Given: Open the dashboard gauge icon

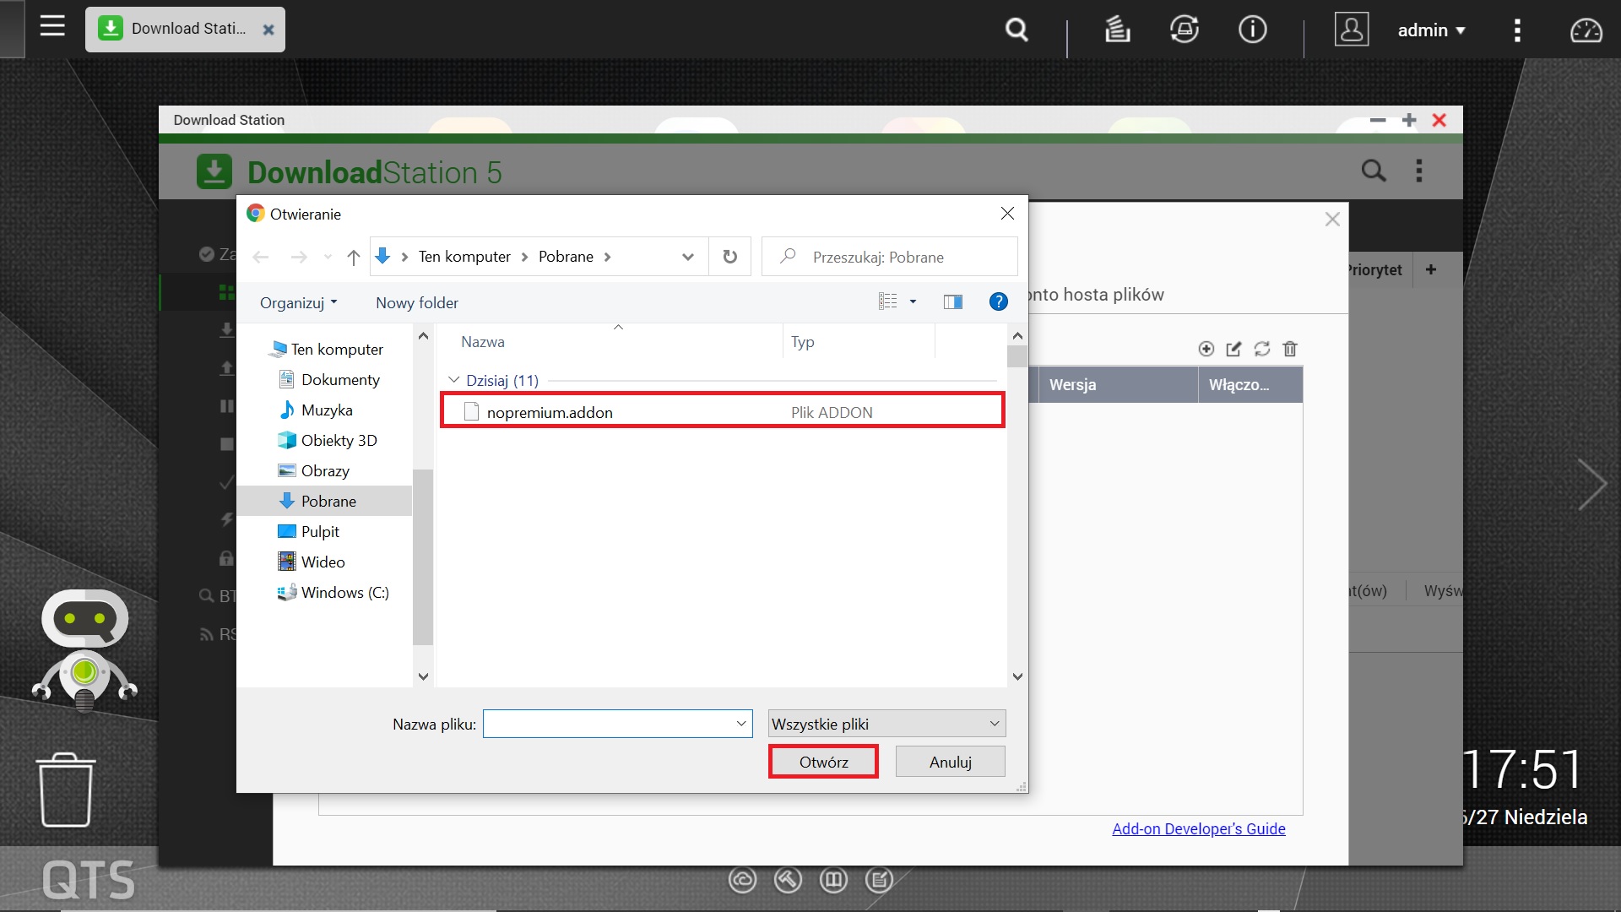Looking at the screenshot, I should 1586,30.
